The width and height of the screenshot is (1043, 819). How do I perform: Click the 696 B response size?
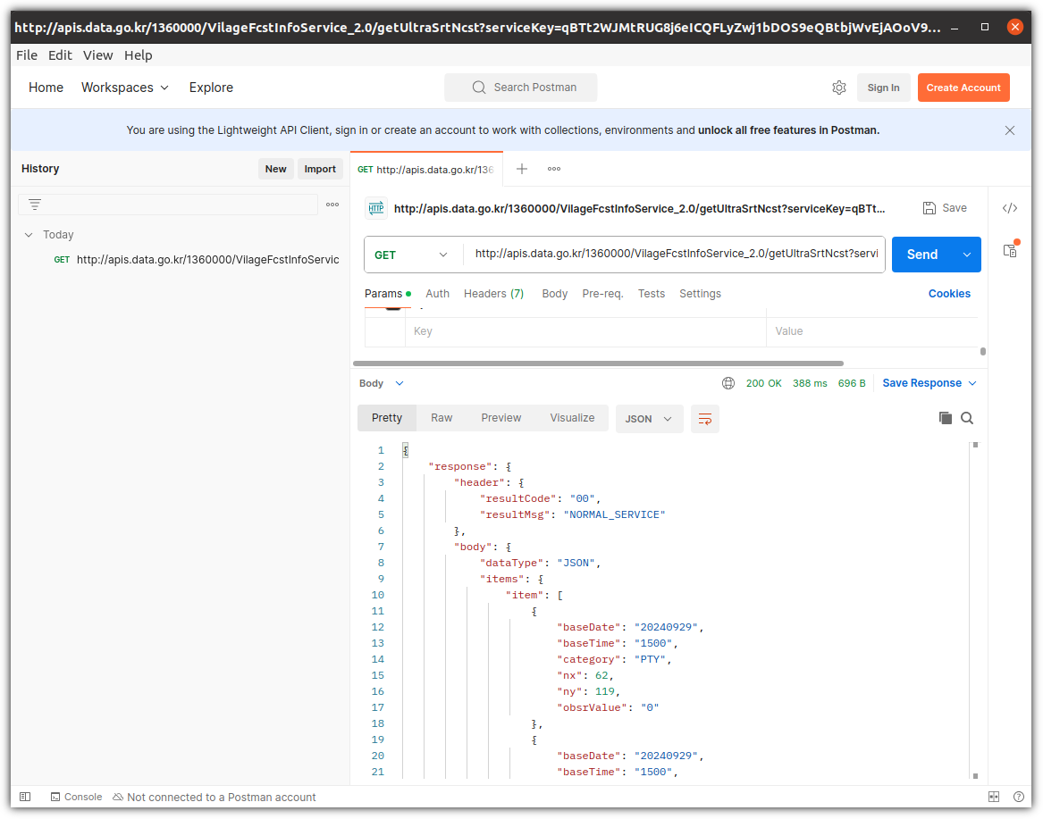[852, 383]
